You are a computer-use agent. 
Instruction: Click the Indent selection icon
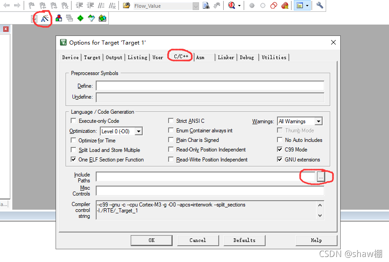pyautogui.click(x=79, y=5)
